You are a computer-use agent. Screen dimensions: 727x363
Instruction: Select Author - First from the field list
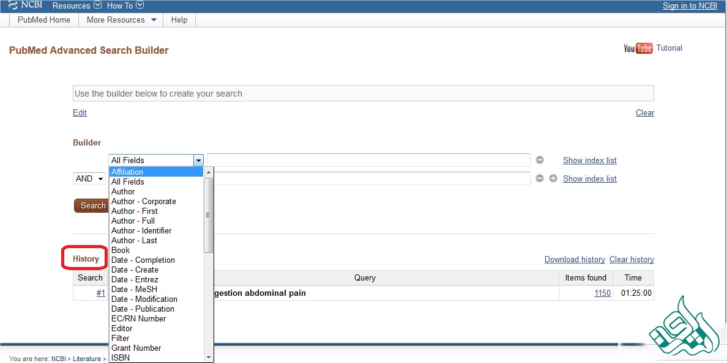click(135, 211)
